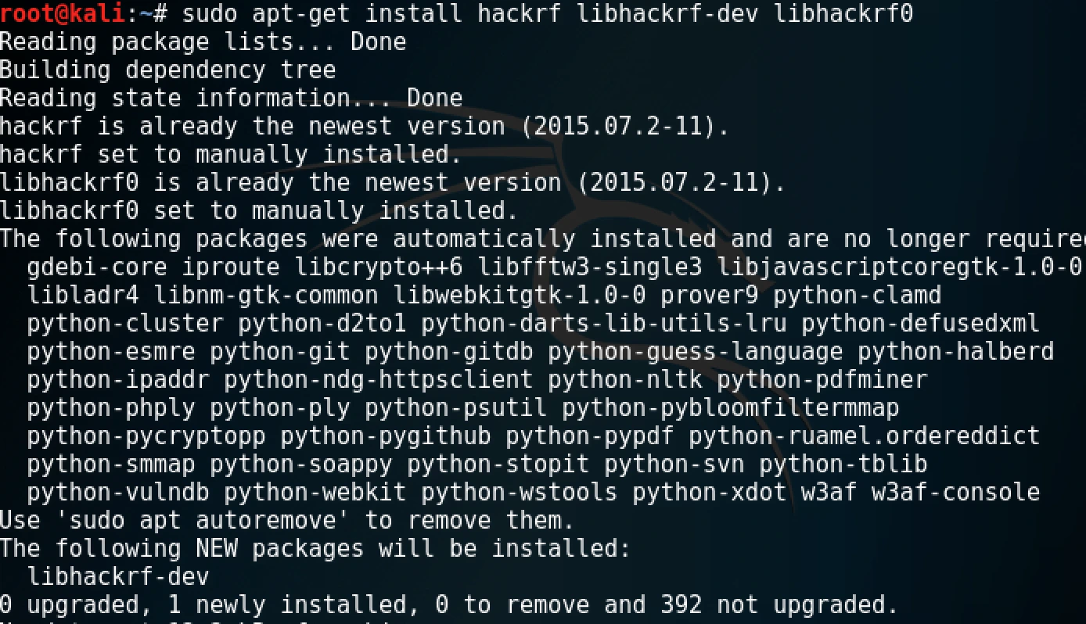Click the prover9 package name
The image size is (1086, 624).
pyautogui.click(x=709, y=295)
